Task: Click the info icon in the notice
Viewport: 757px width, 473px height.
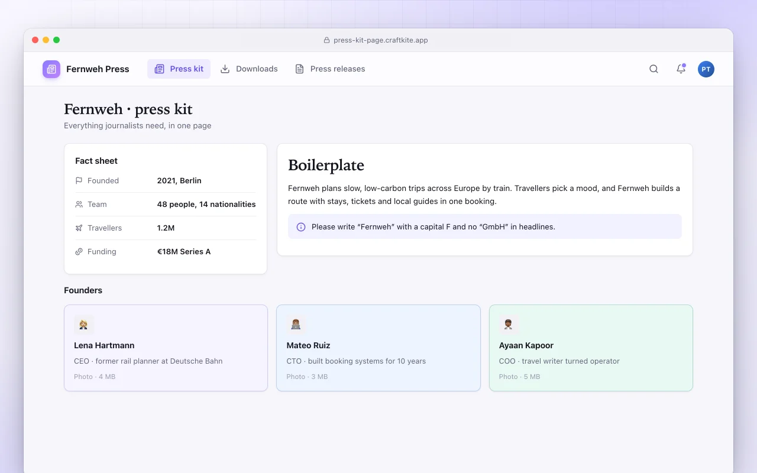Action: click(x=301, y=226)
